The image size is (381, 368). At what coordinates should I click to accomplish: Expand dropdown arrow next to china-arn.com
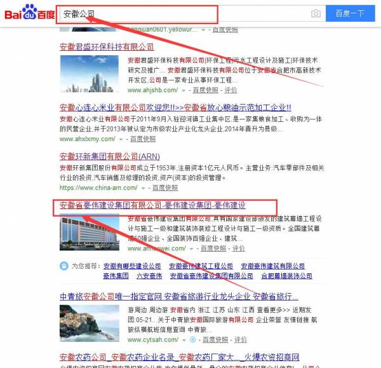click(143, 188)
